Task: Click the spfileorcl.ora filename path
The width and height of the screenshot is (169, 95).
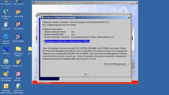Action: point(92,37)
